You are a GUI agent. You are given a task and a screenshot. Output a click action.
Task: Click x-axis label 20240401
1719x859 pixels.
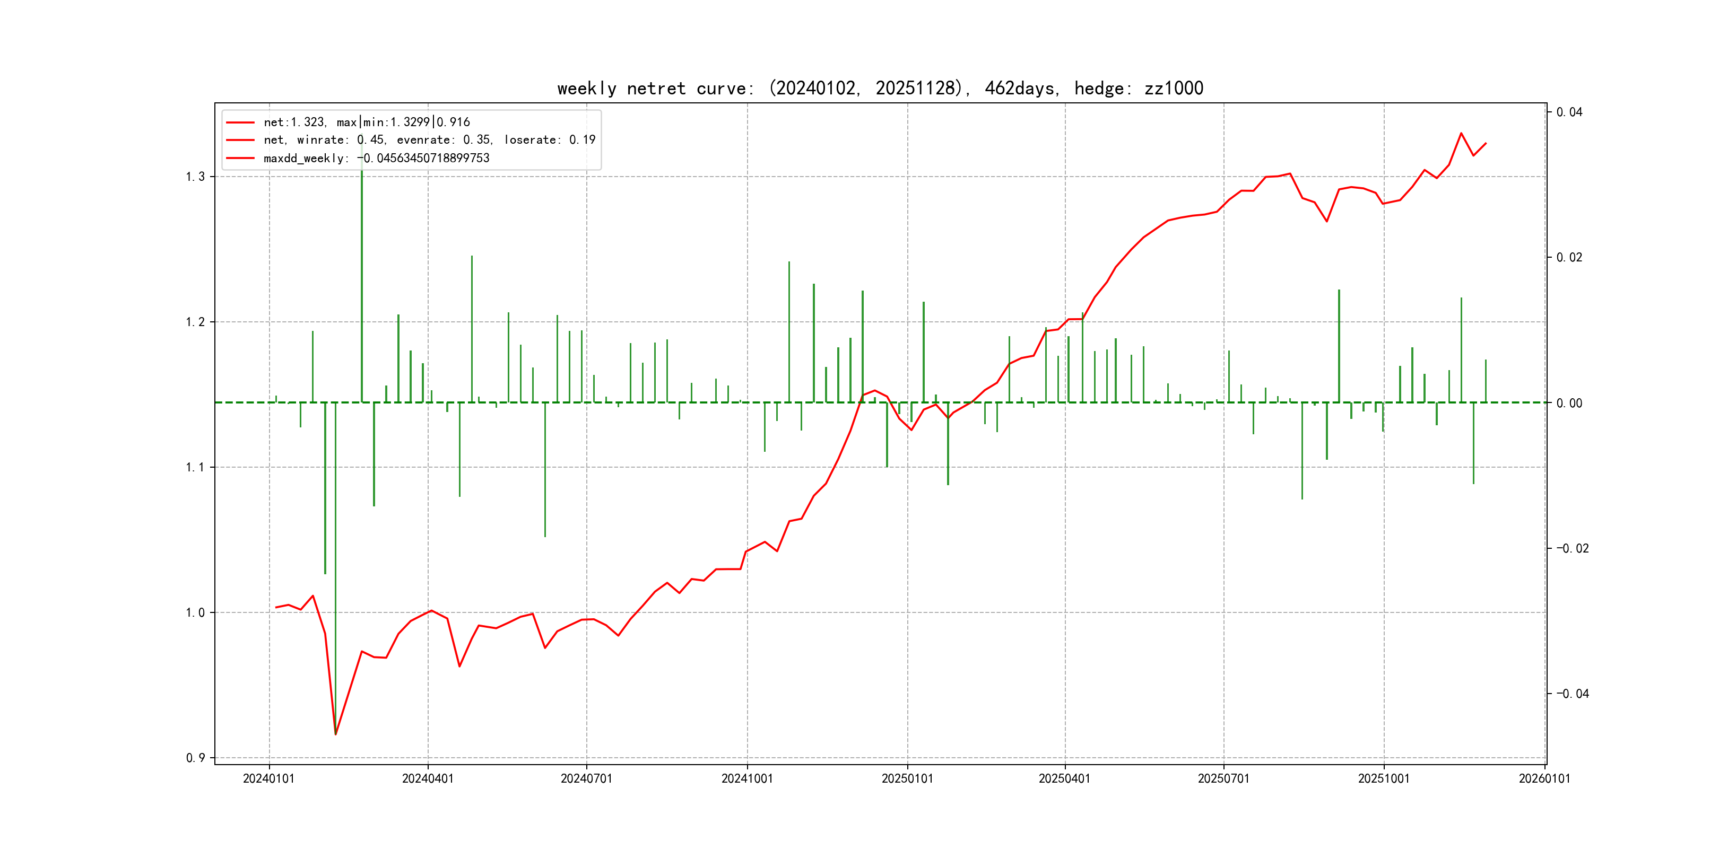pos(428,778)
